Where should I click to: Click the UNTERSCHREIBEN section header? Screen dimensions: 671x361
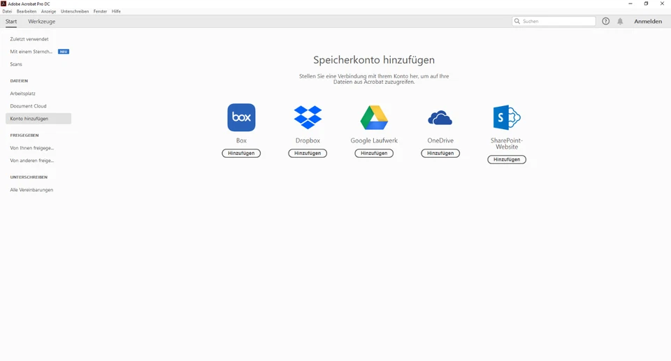tap(29, 177)
